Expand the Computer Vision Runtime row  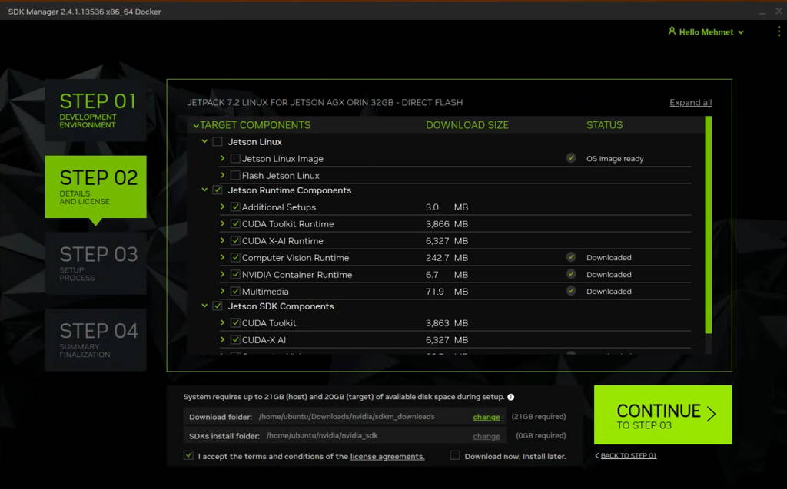pyautogui.click(x=222, y=257)
